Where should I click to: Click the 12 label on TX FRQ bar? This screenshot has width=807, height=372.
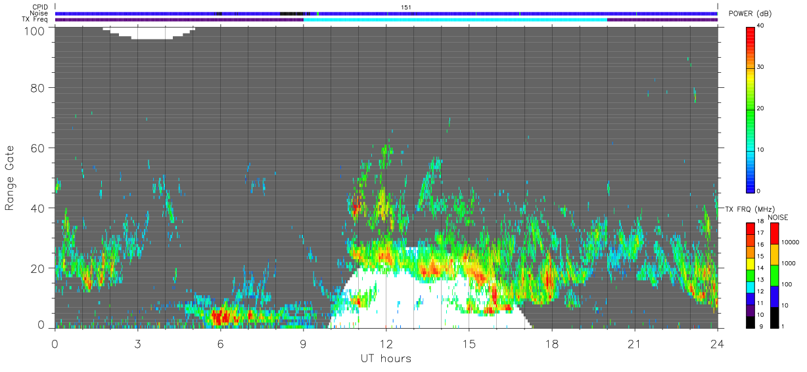point(761,290)
